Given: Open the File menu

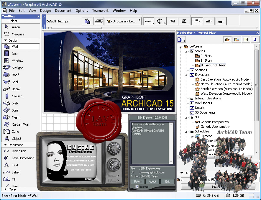Looking at the screenshot, I should click(12, 11).
